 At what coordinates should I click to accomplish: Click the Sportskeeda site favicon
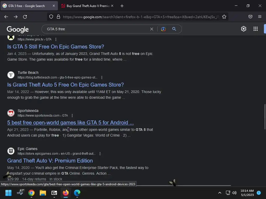click(x=11, y=113)
